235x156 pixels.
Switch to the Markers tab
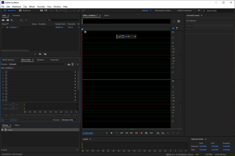[40, 60]
